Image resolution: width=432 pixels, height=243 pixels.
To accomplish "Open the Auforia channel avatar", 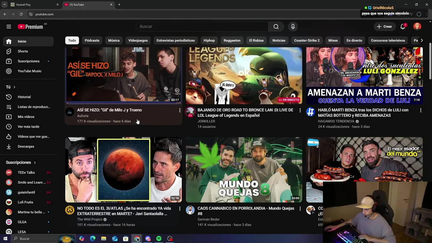I will click(x=70, y=112).
